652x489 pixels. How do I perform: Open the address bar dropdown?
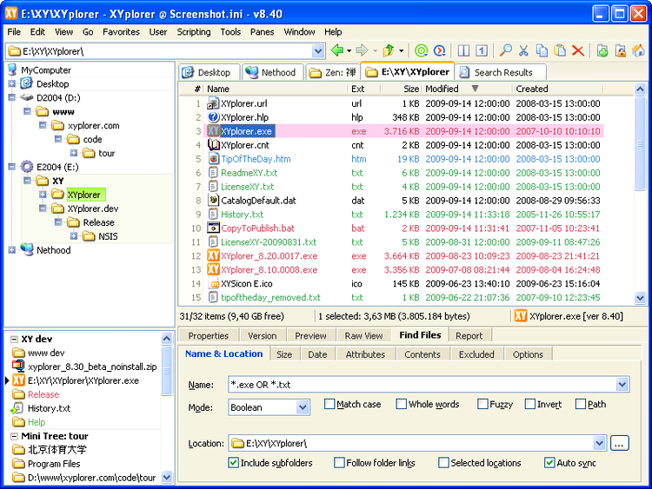(x=318, y=51)
